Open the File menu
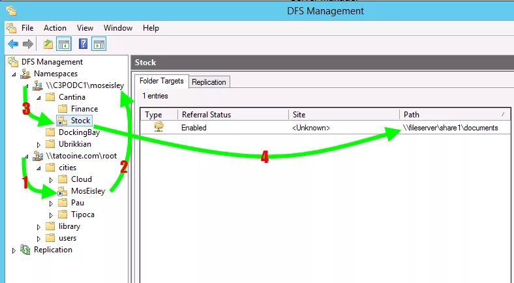The width and height of the screenshot is (514, 283). [x=27, y=28]
